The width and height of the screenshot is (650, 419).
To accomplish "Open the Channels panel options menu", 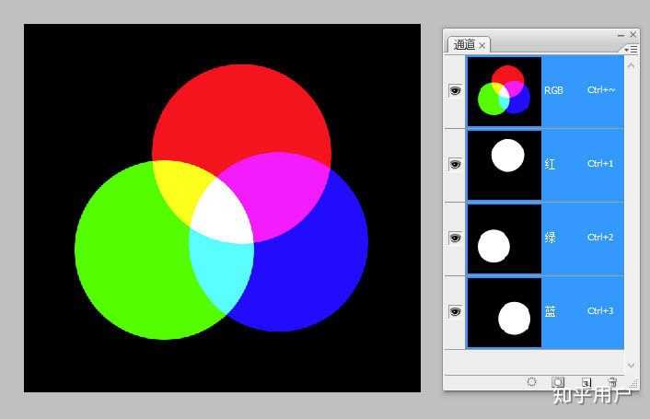I will (x=631, y=50).
